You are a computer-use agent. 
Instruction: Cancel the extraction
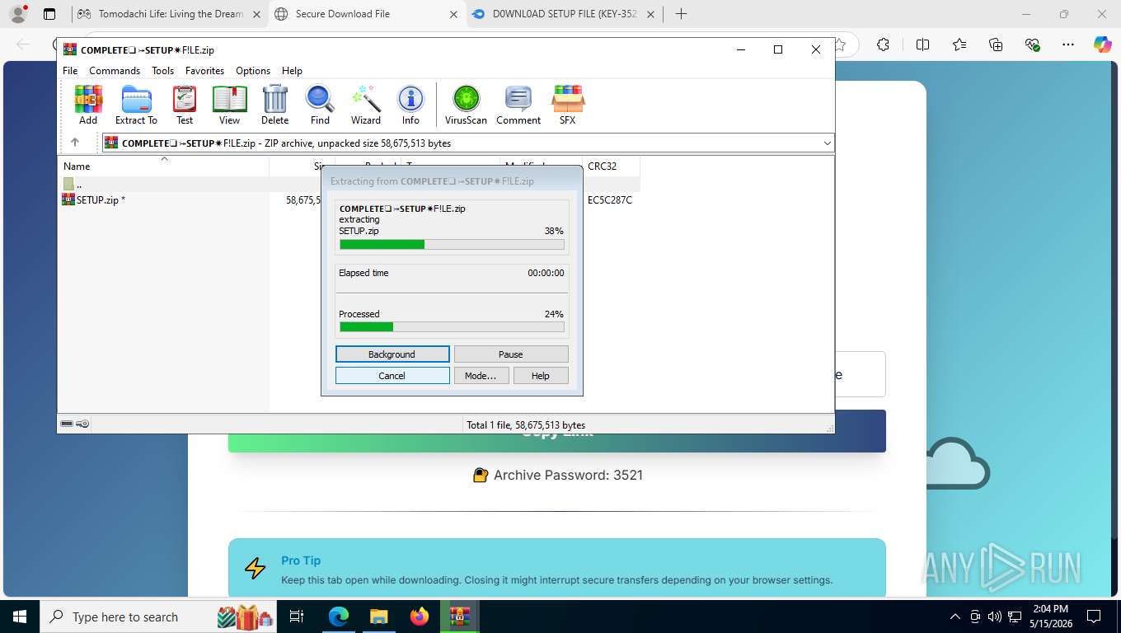click(x=392, y=376)
